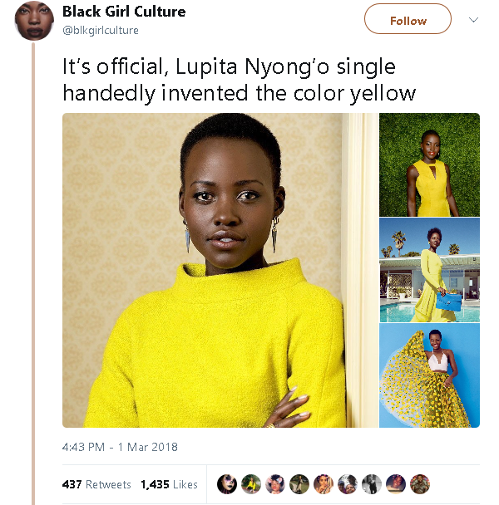499x505 pixels.
Task: Click the sixth liker avatar in the row
Action: (348, 484)
